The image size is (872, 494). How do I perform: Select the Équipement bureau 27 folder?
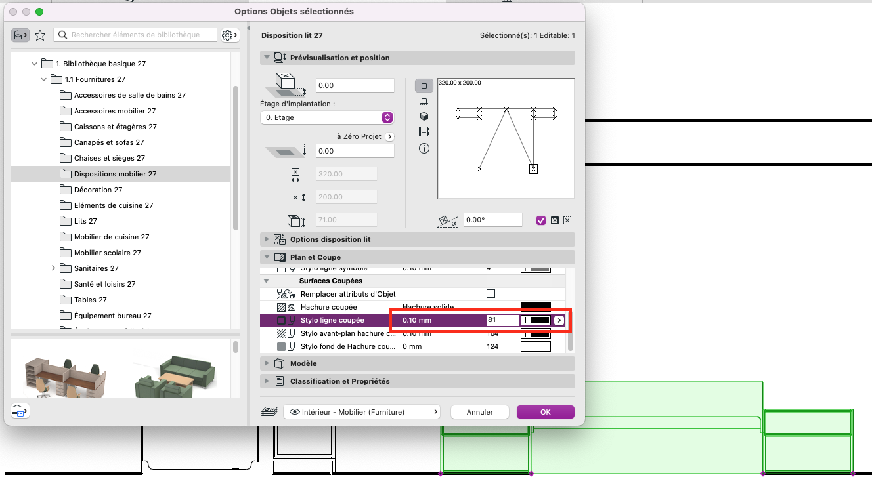[121, 316]
